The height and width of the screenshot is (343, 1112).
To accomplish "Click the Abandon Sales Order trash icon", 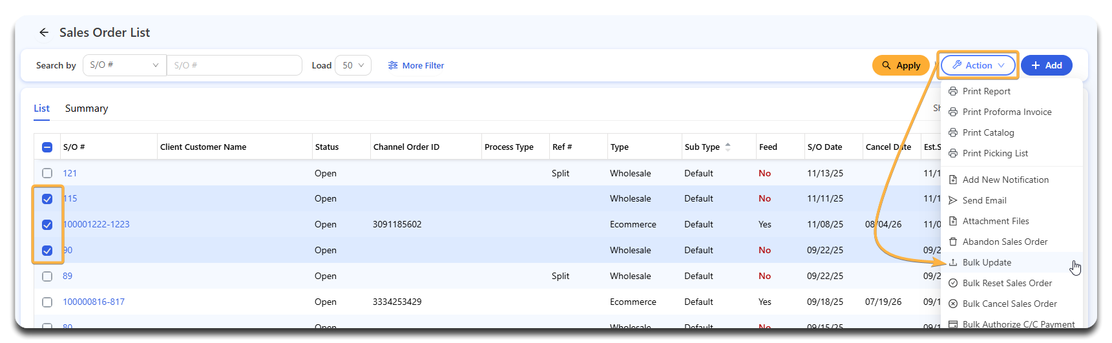I will click(953, 242).
